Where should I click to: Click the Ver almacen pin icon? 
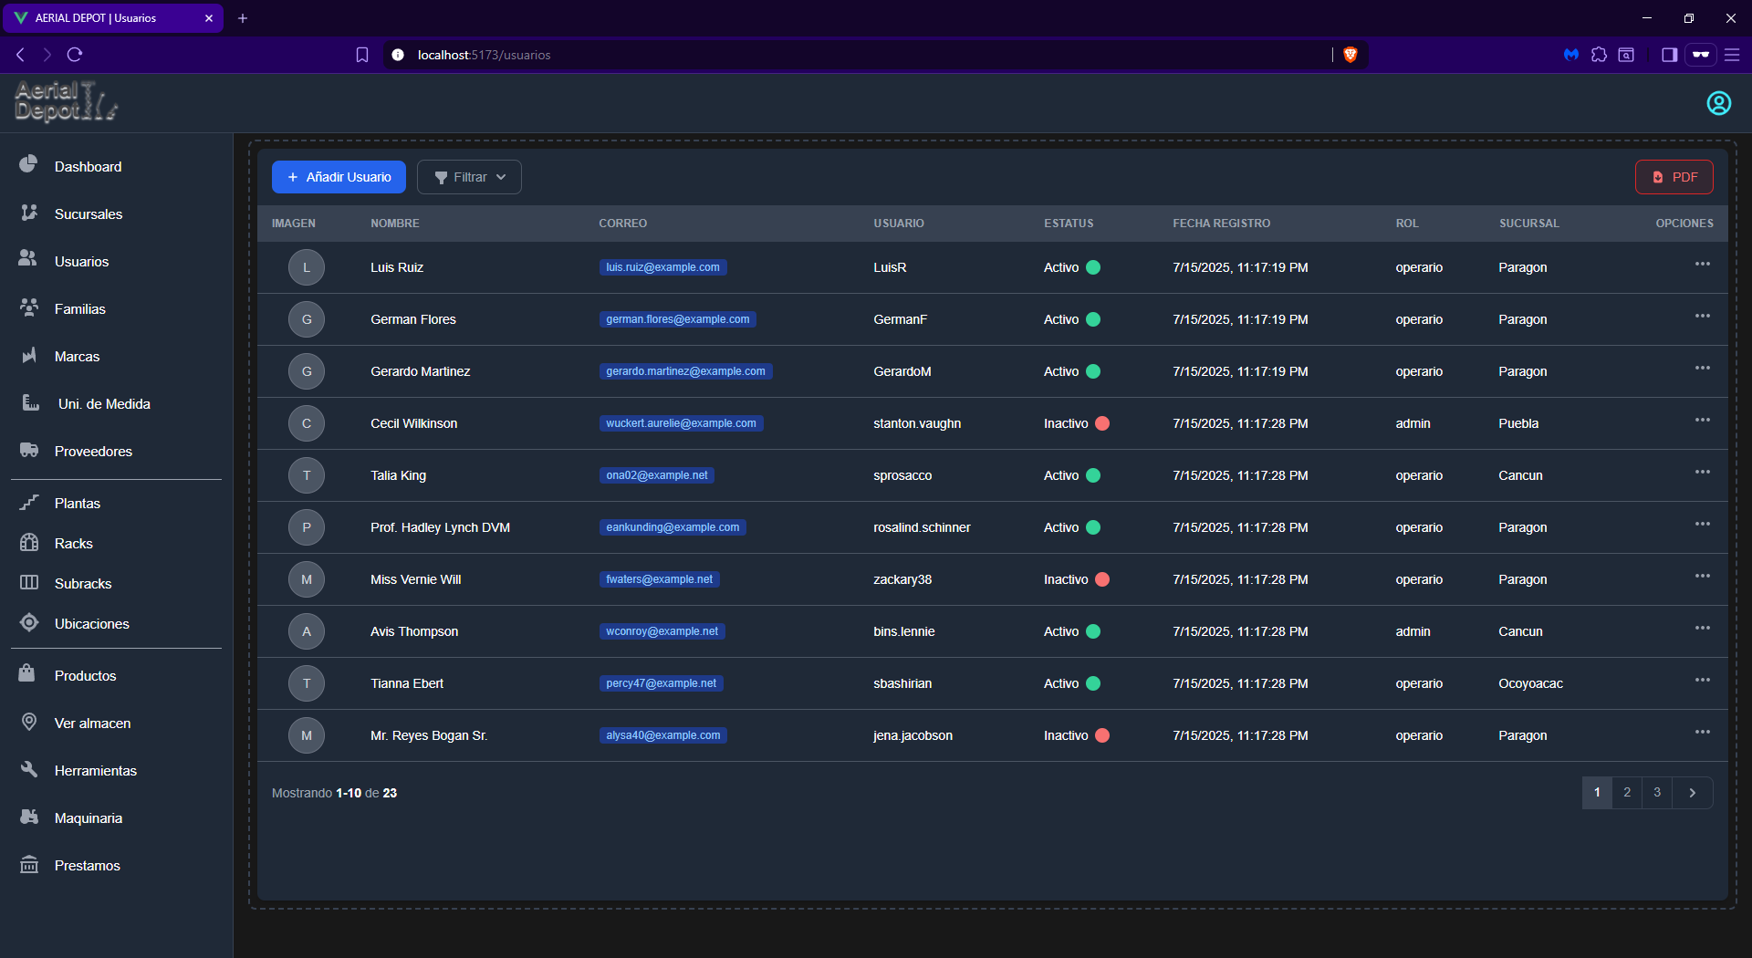(29, 722)
